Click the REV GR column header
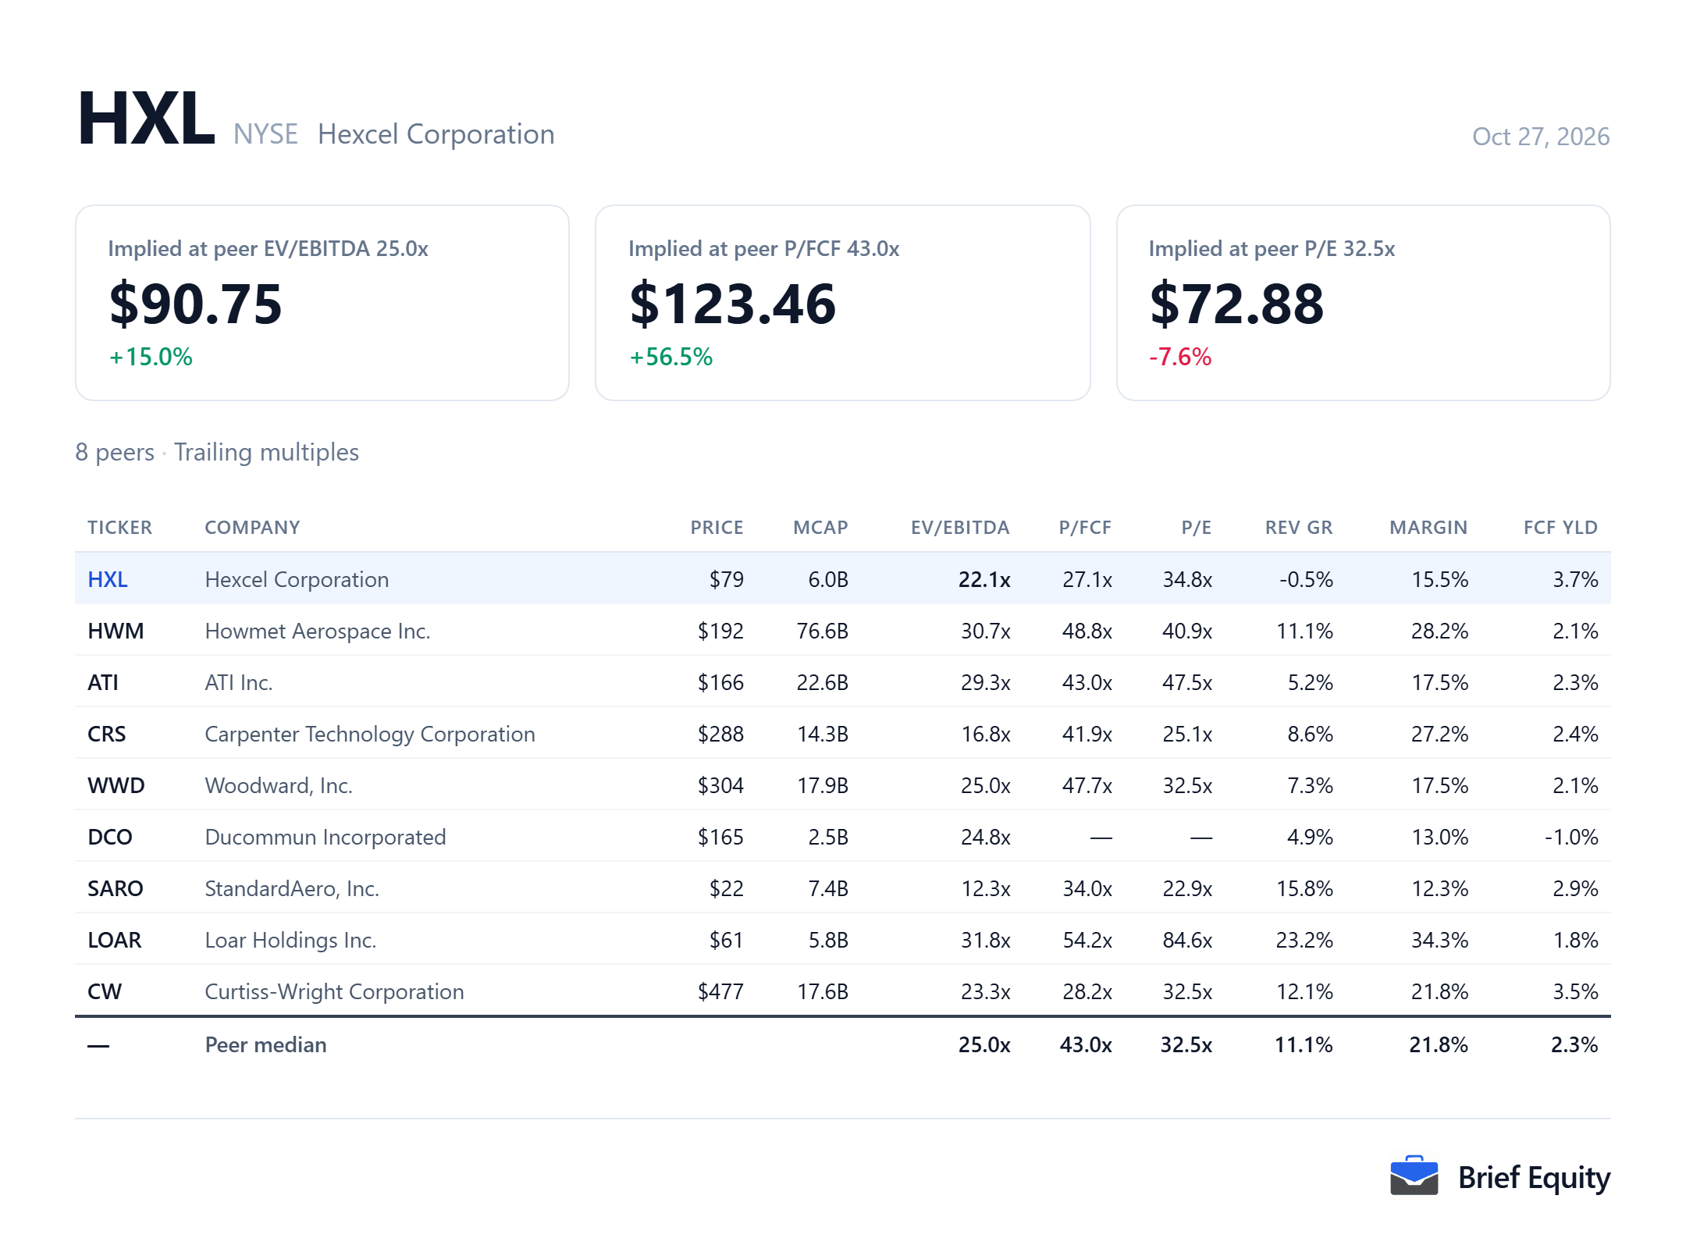 click(1299, 528)
